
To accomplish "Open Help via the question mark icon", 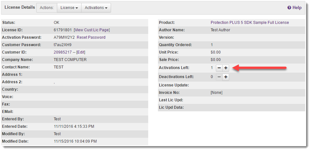I will [289, 8].
